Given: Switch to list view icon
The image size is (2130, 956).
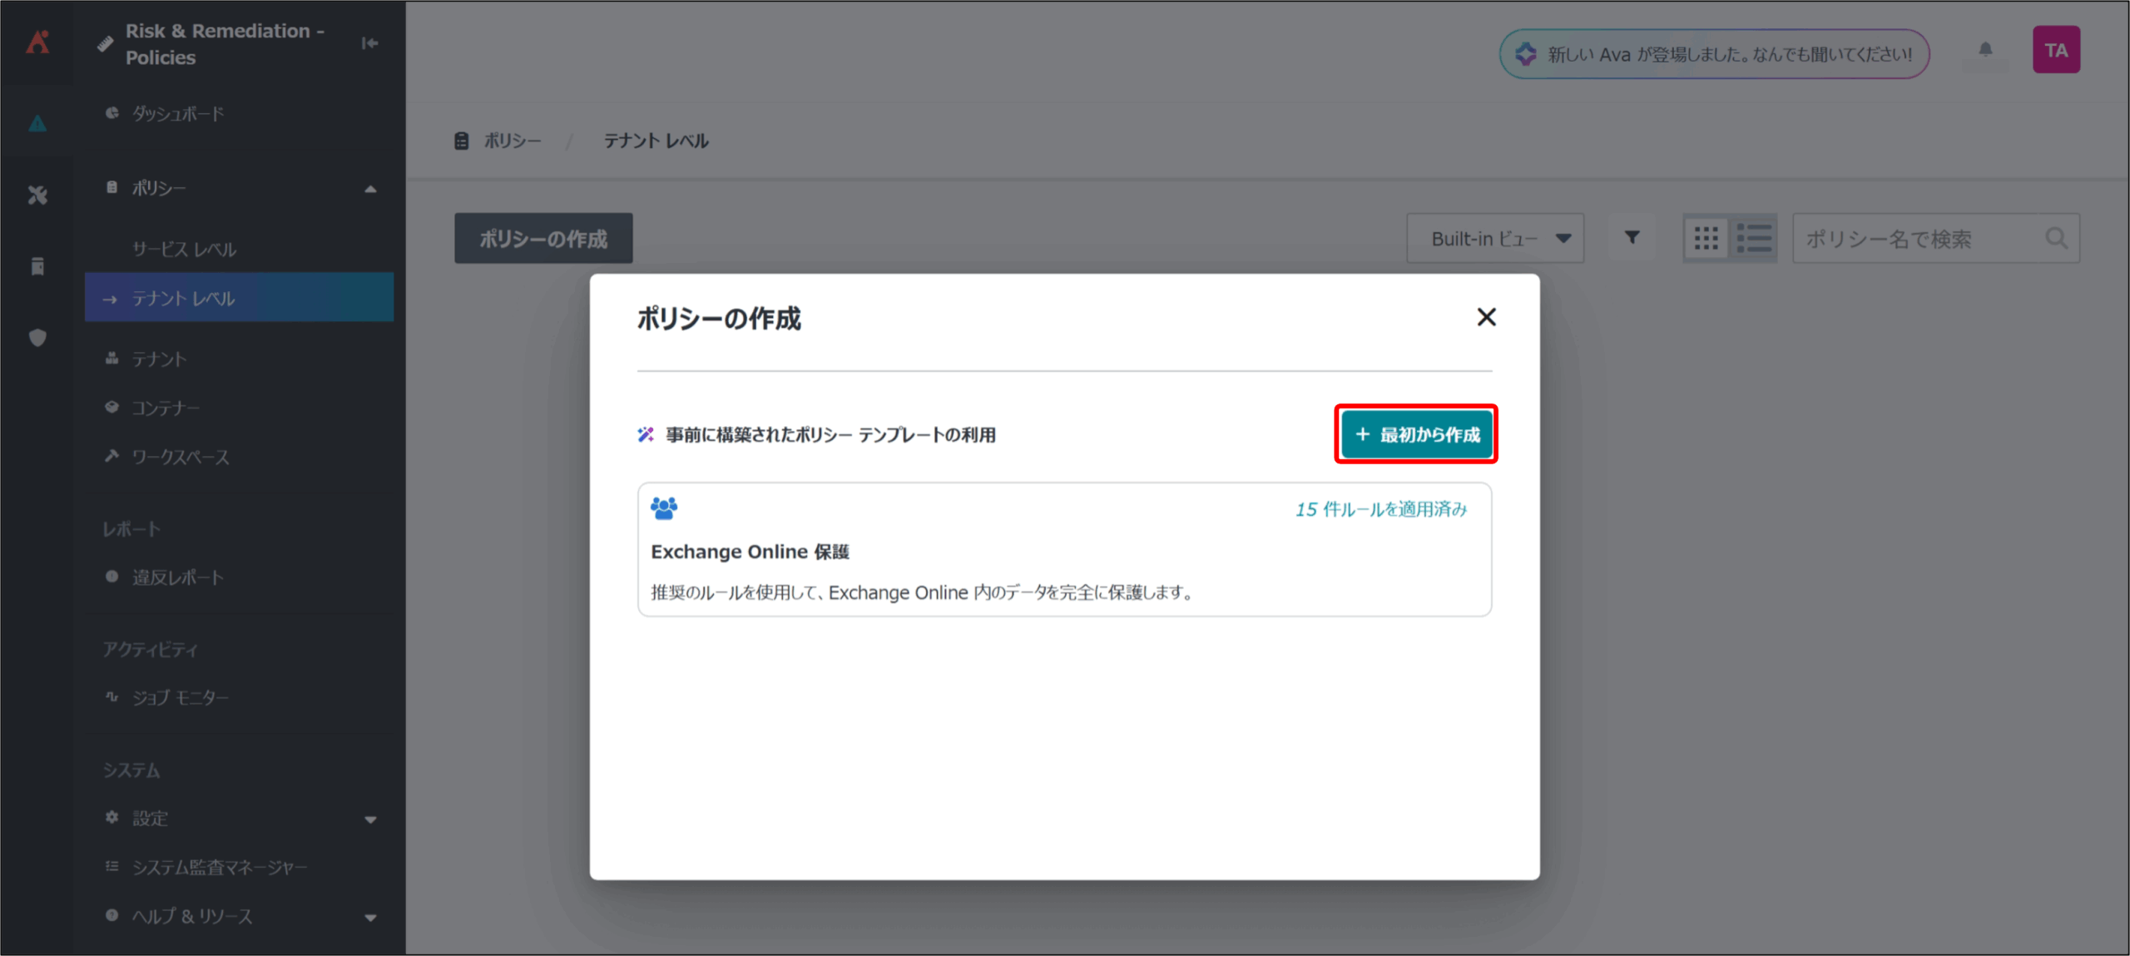Looking at the screenshot, I should pos(1754,239).
